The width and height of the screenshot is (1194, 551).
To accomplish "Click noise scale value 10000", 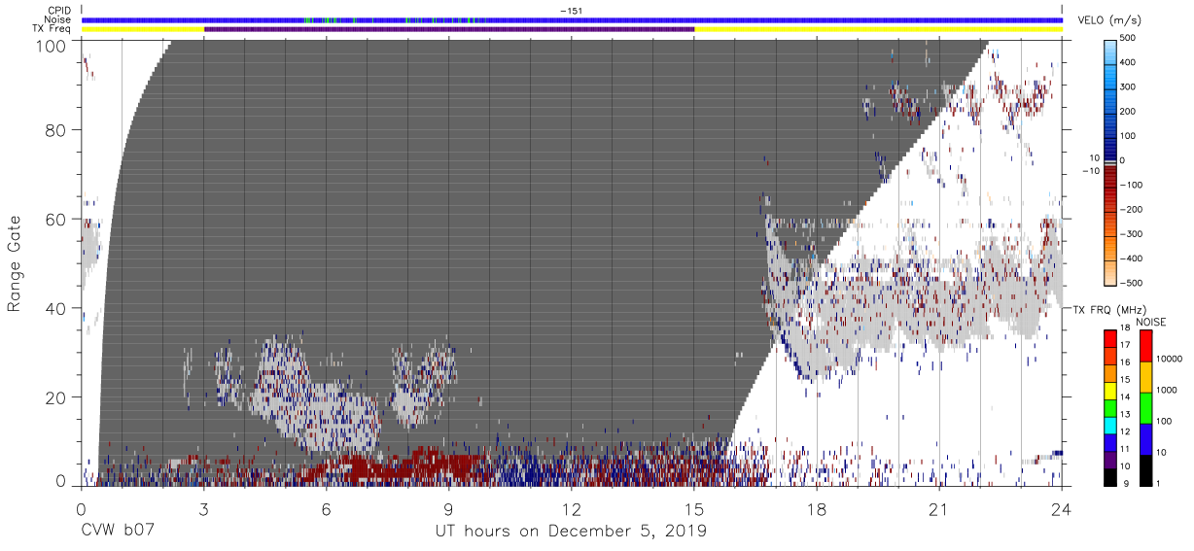I will [x=1168, y=360].
